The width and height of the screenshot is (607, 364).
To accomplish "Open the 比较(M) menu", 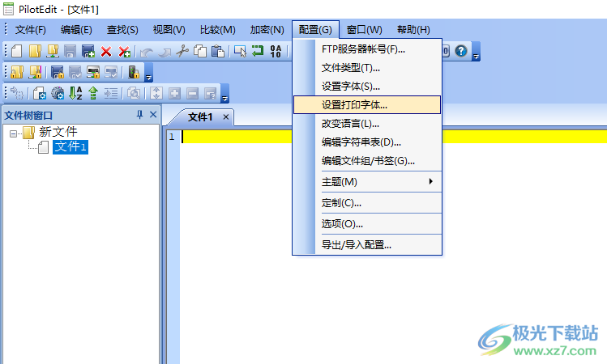I will point(217,30).
